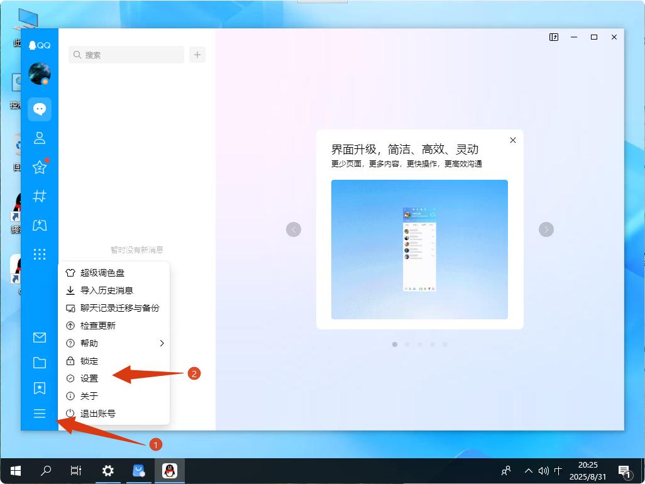Select 退出账号 to log out
The image size is (645, 484).
click(x=98, y=414)
